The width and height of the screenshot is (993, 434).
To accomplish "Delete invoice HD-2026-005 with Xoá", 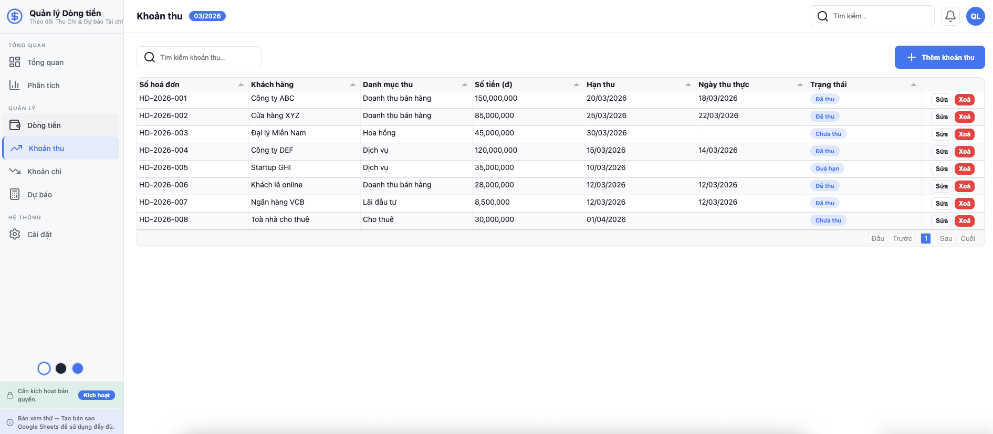I will click(x=964, y=169).
